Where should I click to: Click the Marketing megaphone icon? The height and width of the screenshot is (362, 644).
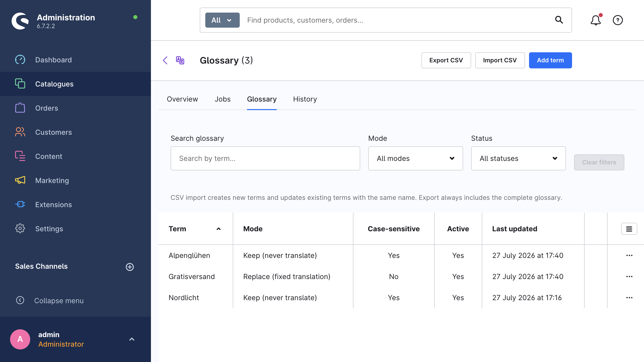pyautogui.click(x=20, y=180)
